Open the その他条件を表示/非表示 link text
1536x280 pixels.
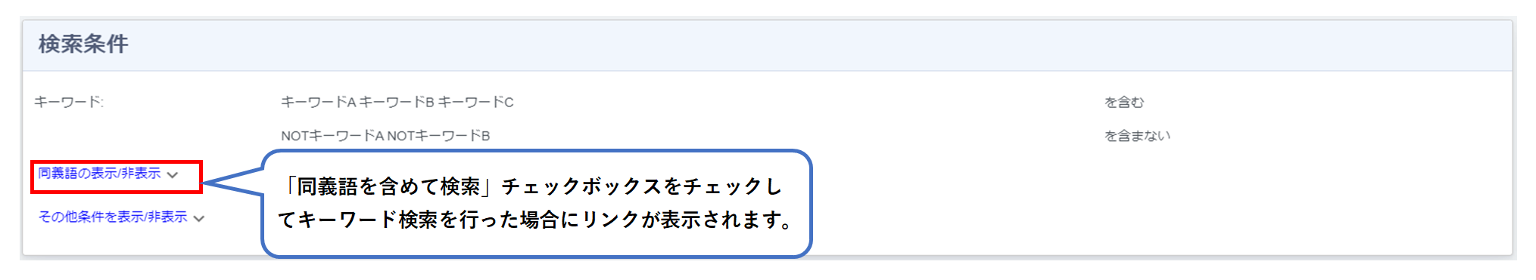click(113, 217)
